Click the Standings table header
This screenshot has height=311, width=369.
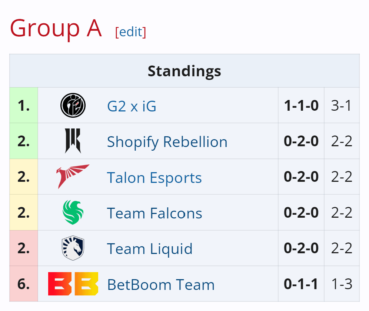[184, 71]
